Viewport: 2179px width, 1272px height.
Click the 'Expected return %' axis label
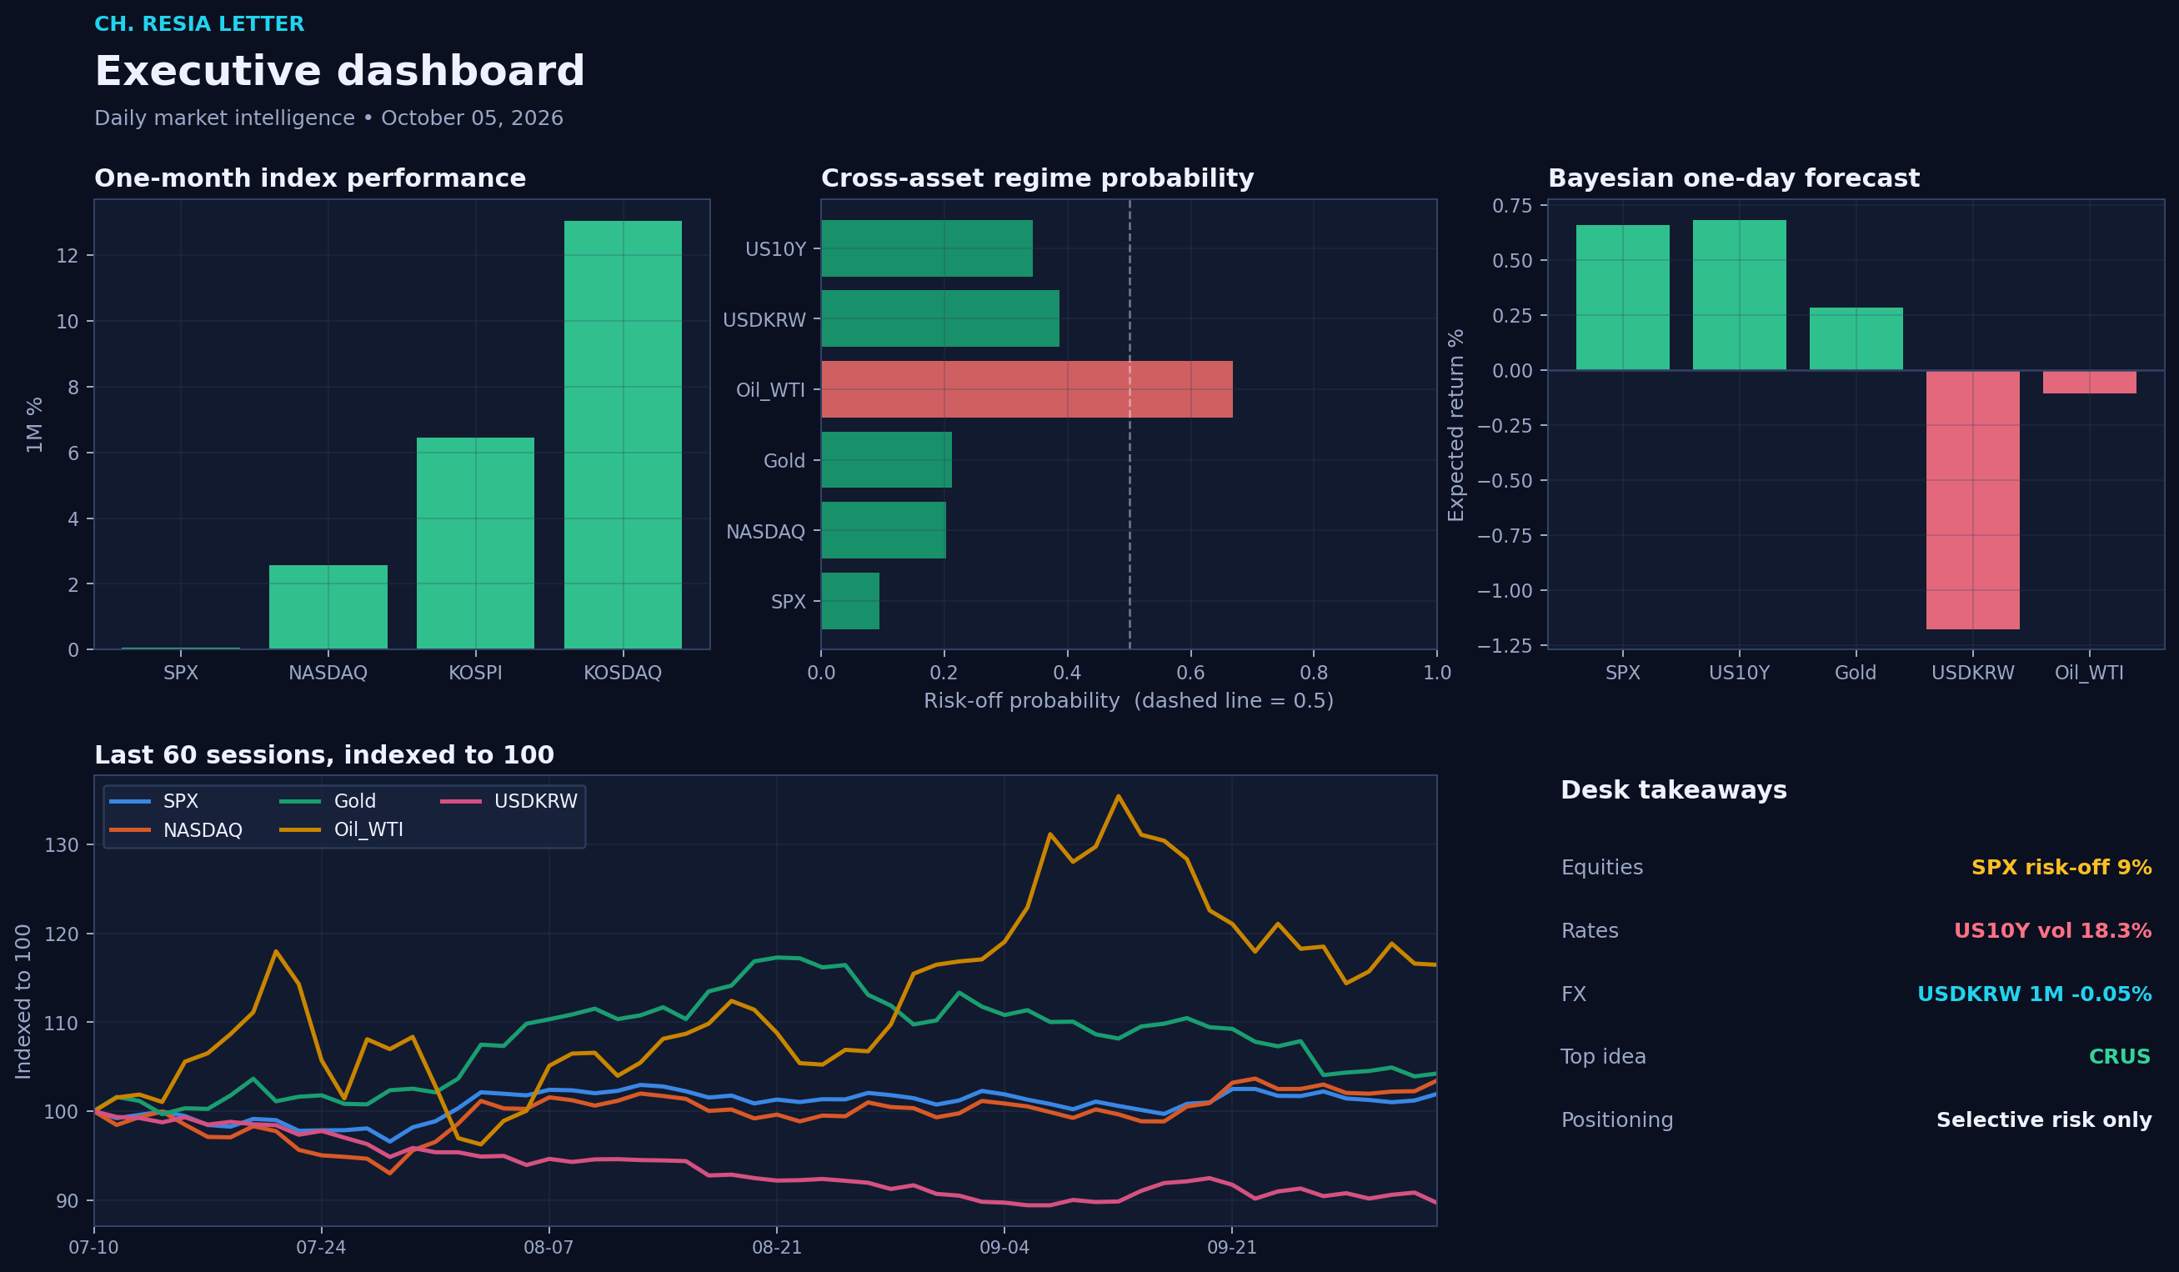pos(1456,424)
